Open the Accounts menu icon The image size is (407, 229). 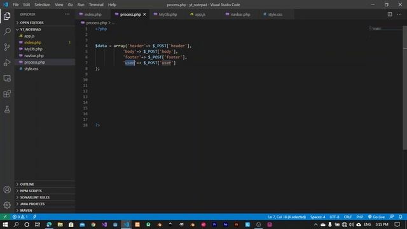tap(7, 190)
